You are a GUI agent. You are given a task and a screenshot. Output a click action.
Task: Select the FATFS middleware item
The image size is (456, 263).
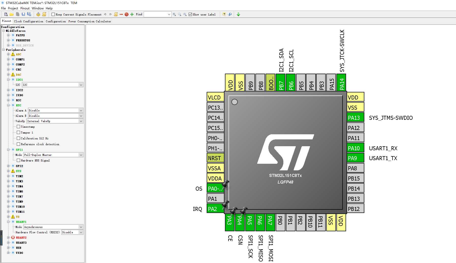pyautogui.click(x=20, y=35)
